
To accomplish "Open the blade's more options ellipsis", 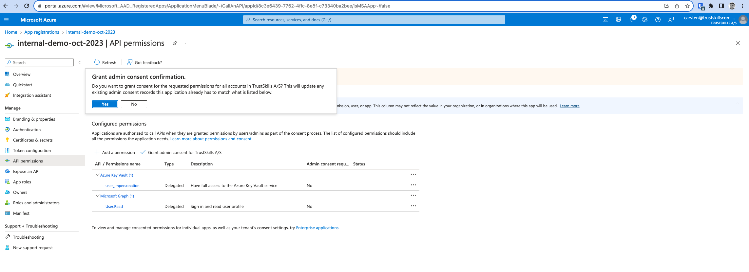I will pyautogui.click(x=185, y=43).
